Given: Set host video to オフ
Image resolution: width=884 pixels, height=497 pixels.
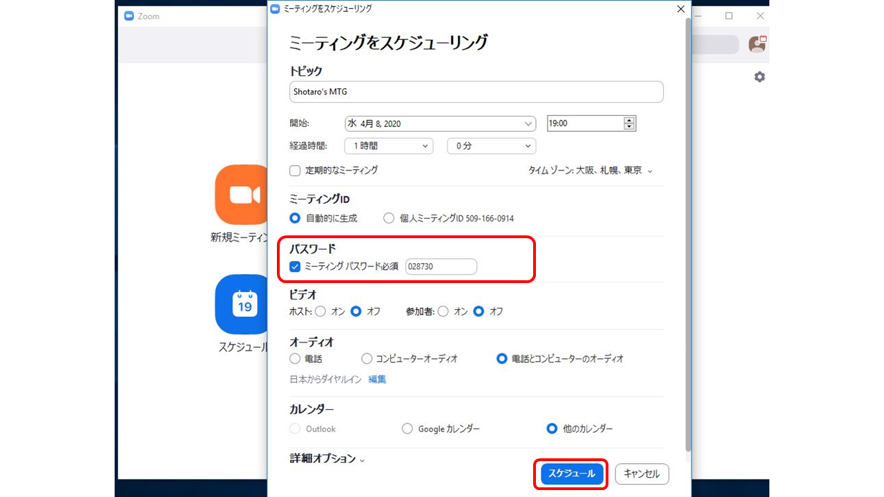Looking at the screenshot, I should tap(356, 311).
